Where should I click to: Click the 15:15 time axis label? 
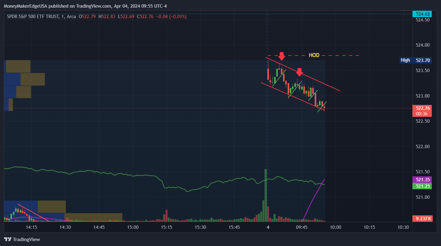click(166, 227)
